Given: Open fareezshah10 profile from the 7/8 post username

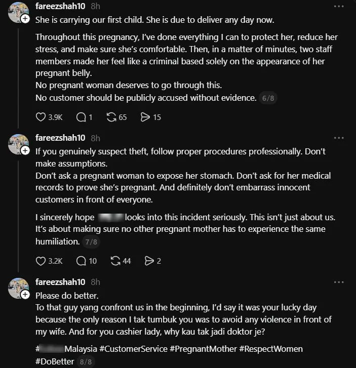Looking at the screenshot, I should [60, 138].
